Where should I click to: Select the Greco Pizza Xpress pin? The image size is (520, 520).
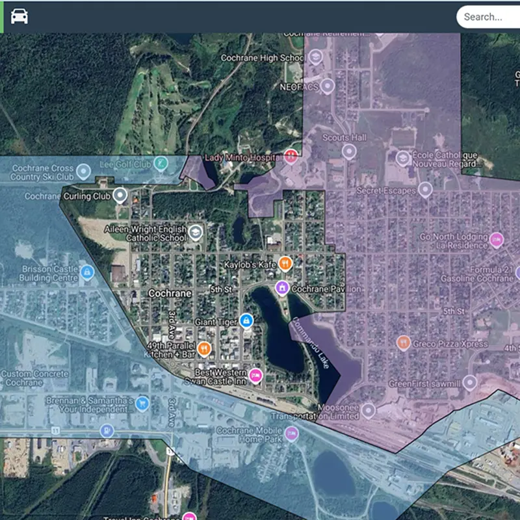[403, 343]
